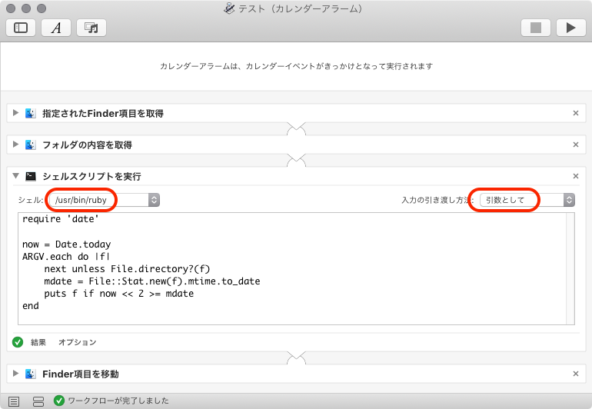The height and width of the screenshot is (409, 592).
Task: Select the Finder項目を移動 action title
Action: pyautogui.click(x=81, y=374)
